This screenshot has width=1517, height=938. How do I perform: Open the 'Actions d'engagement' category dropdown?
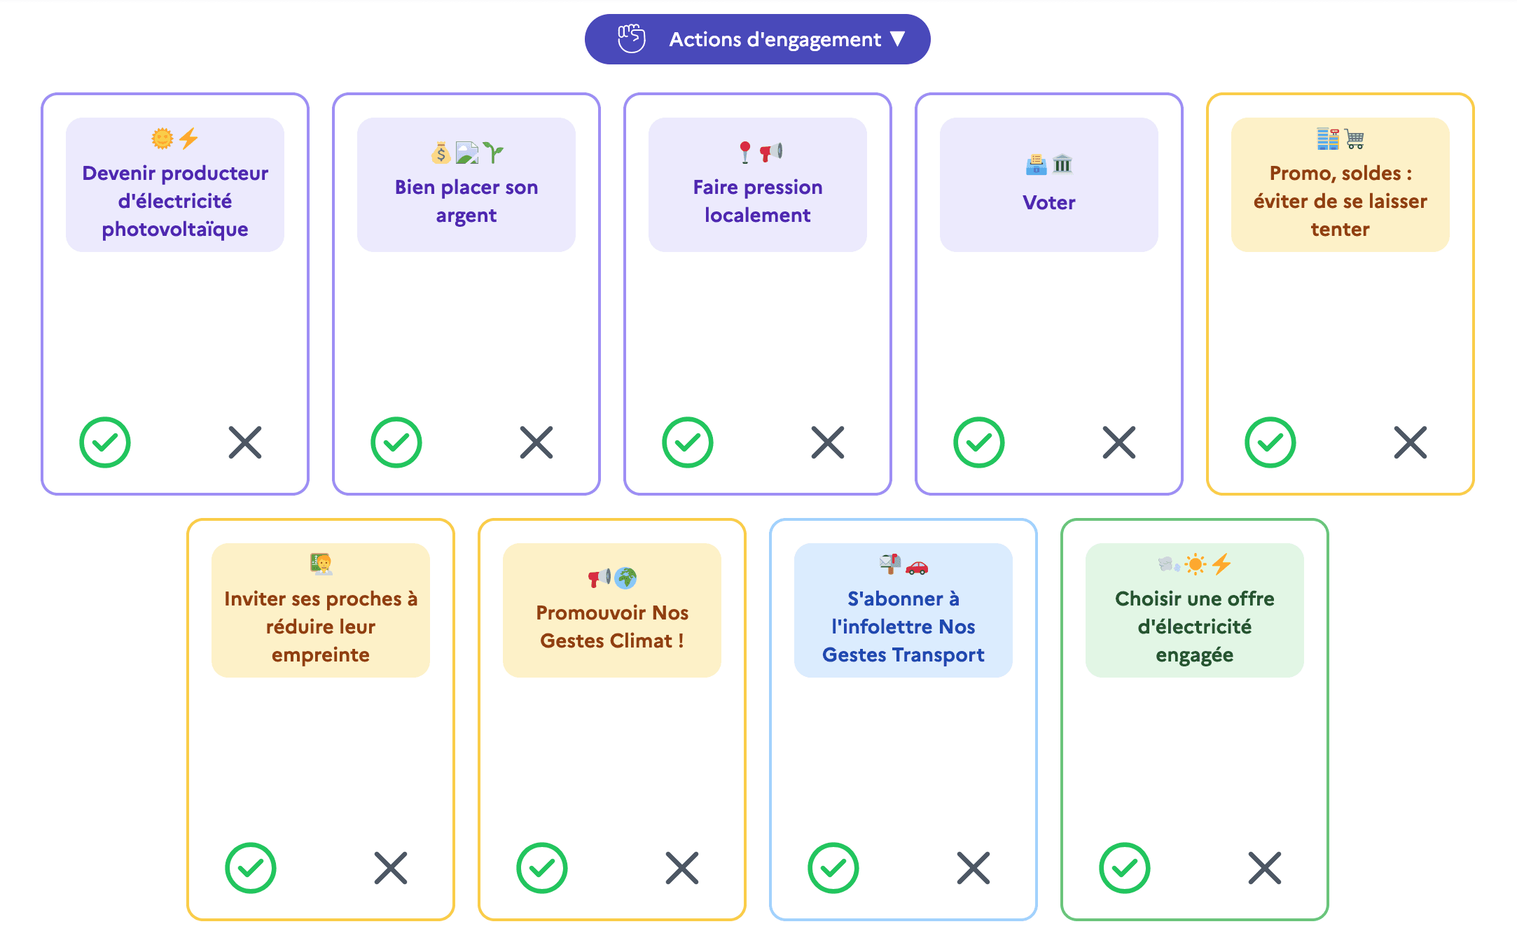point(775,39)
